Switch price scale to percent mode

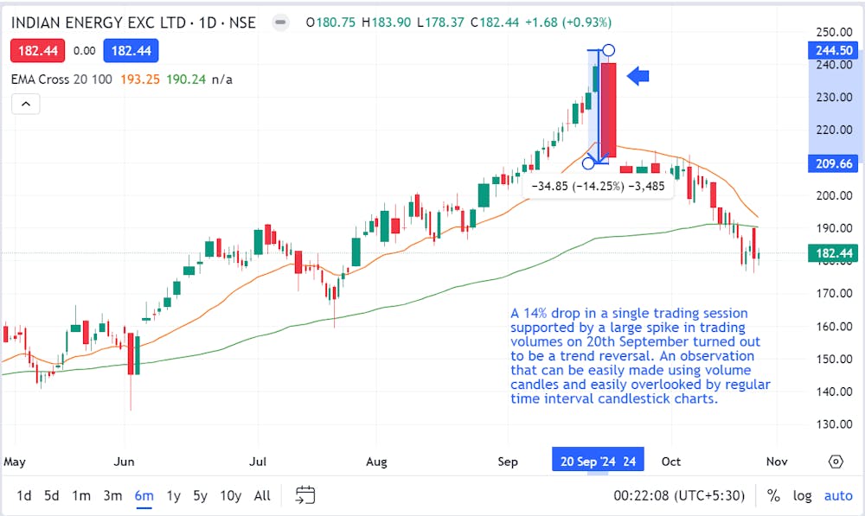[774, 495]
